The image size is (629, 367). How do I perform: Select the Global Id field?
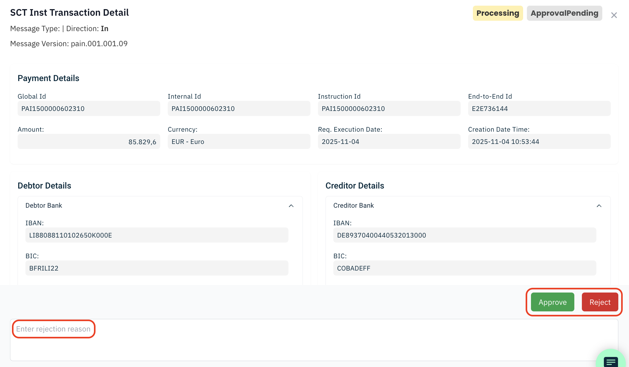[89, 109]
